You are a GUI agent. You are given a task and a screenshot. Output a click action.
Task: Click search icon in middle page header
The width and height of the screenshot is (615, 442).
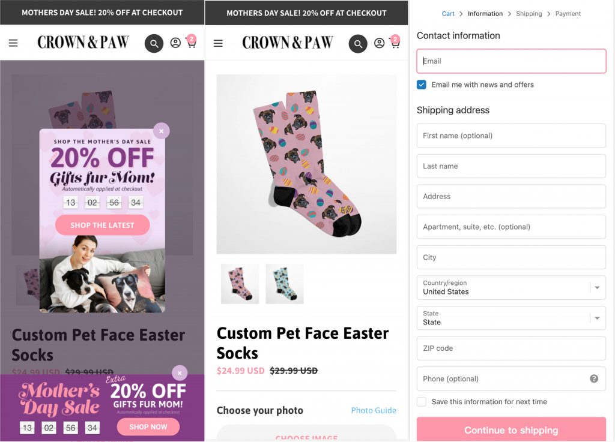358,43
